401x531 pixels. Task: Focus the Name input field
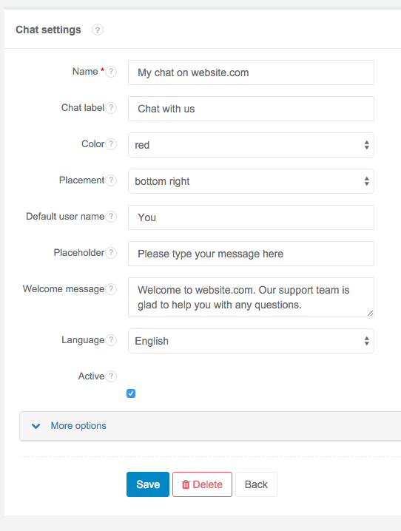pyautogui.click(x=251, y=72)
